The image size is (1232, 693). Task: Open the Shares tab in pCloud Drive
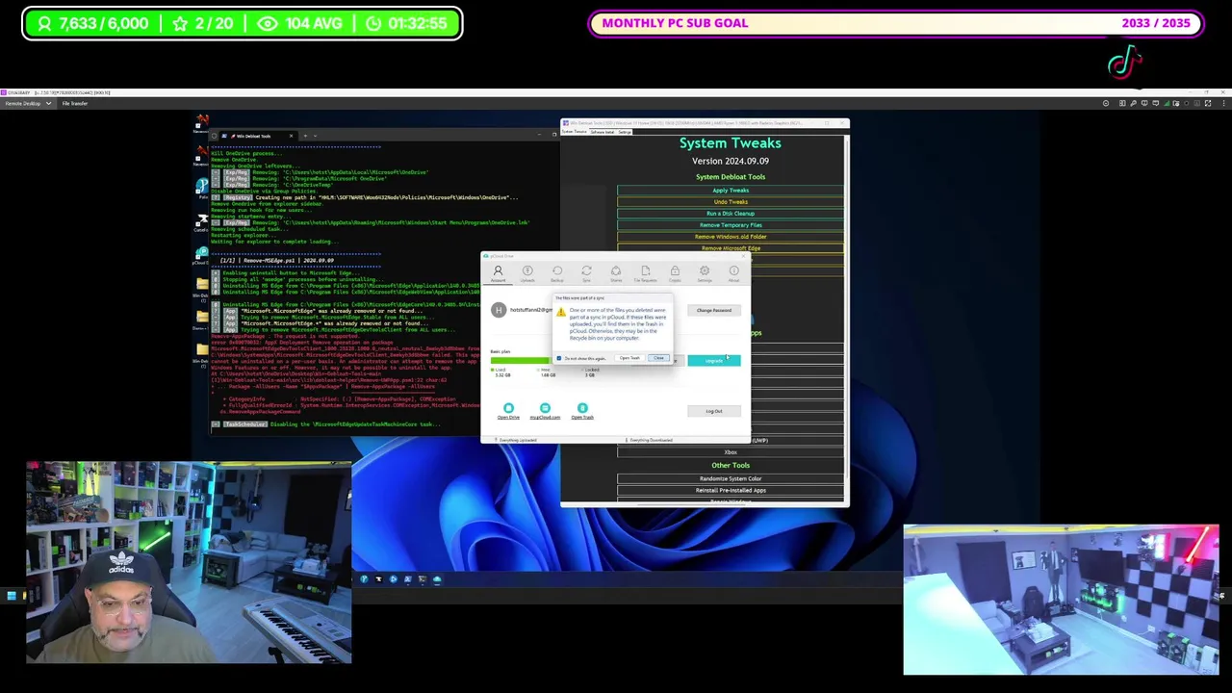click(616, 273)
